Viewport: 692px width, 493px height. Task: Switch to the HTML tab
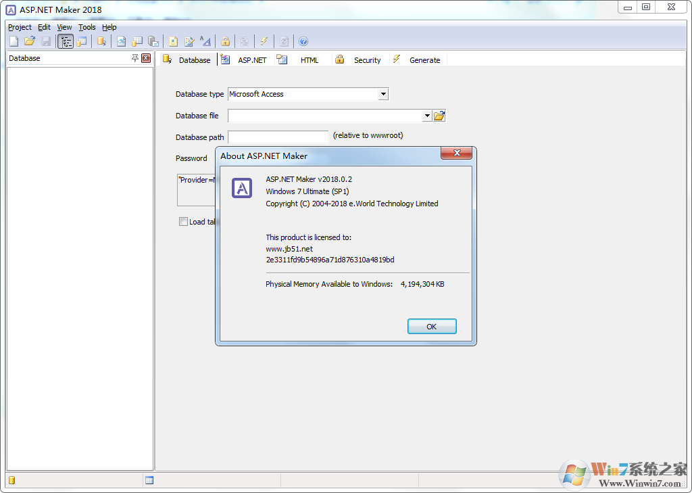pyautogui.click(x=310, y=60)
